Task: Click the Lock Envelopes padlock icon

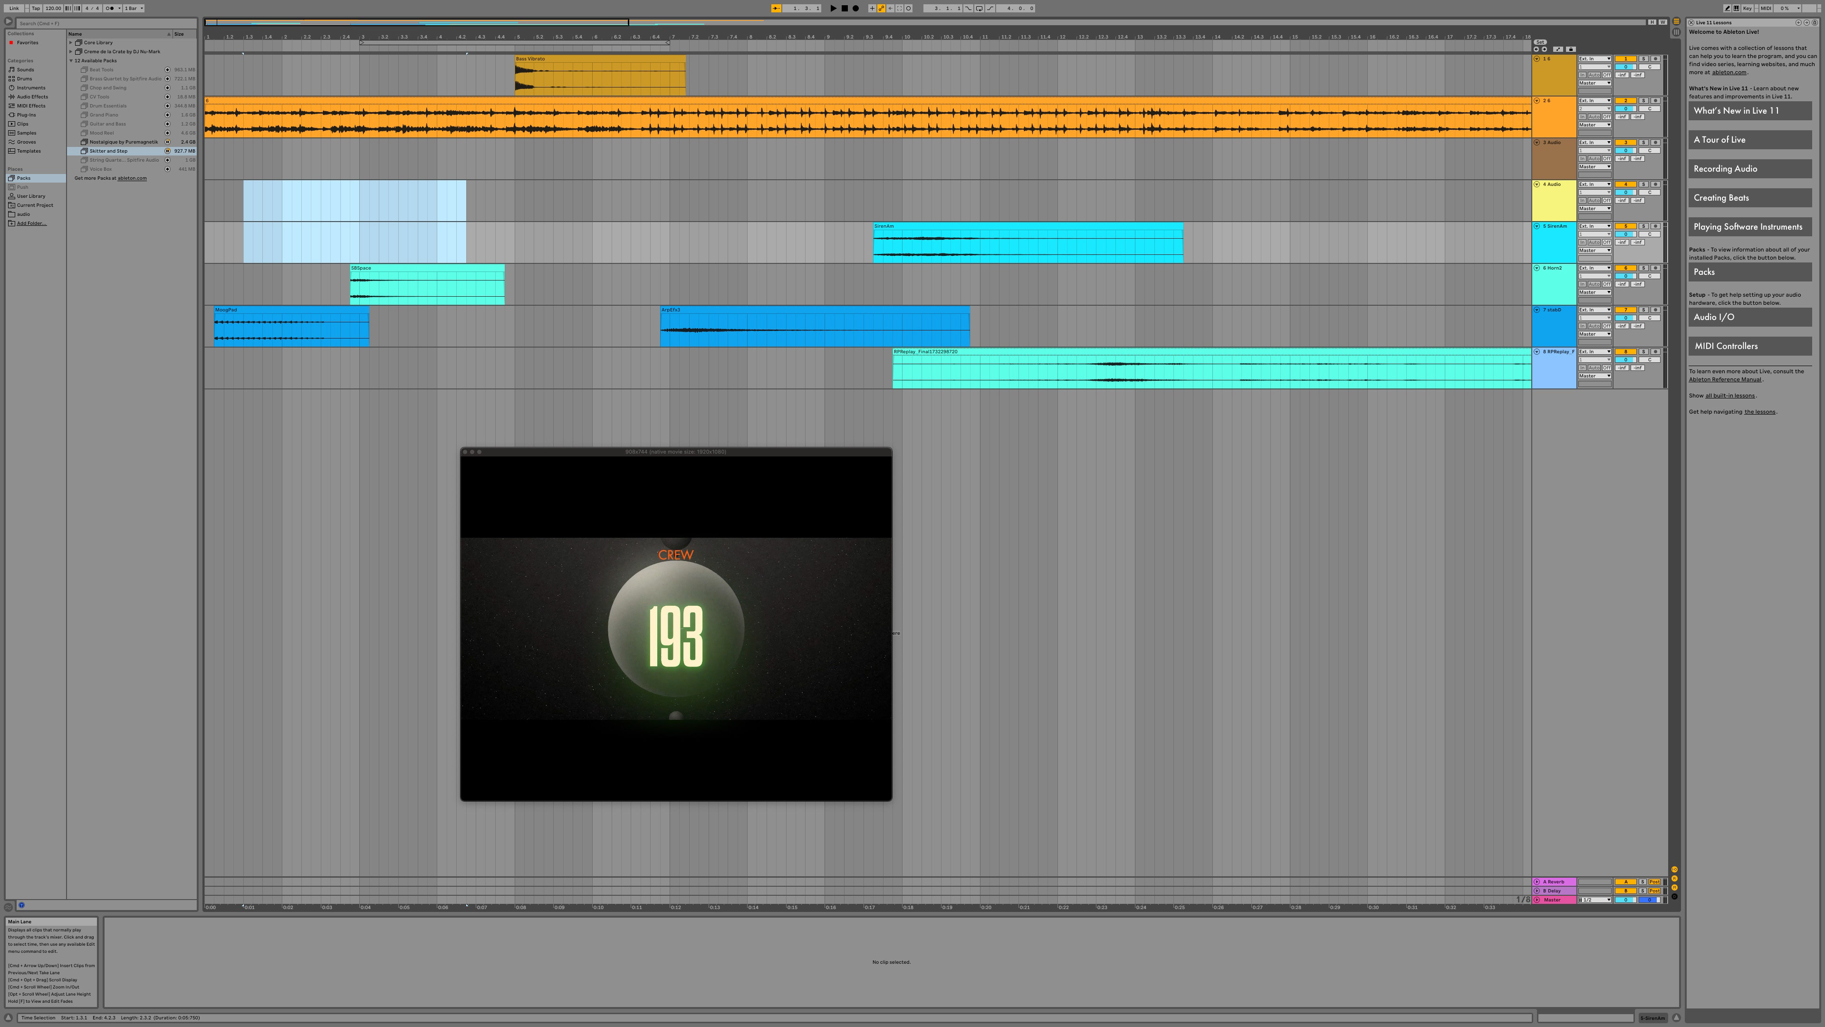Action: (x=1571, y=49)
